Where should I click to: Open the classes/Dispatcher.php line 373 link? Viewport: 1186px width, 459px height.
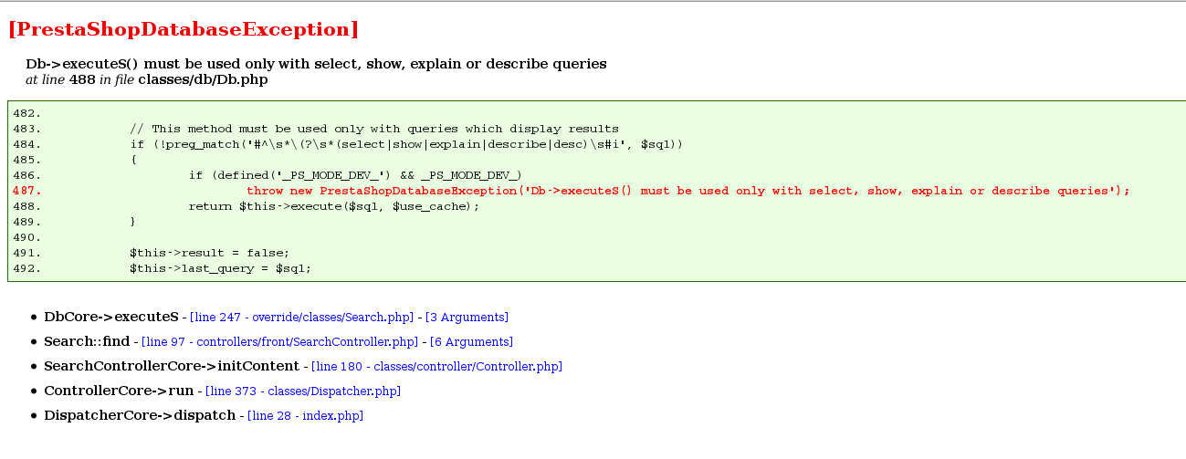pyautogui.click(x=303, y=391)
